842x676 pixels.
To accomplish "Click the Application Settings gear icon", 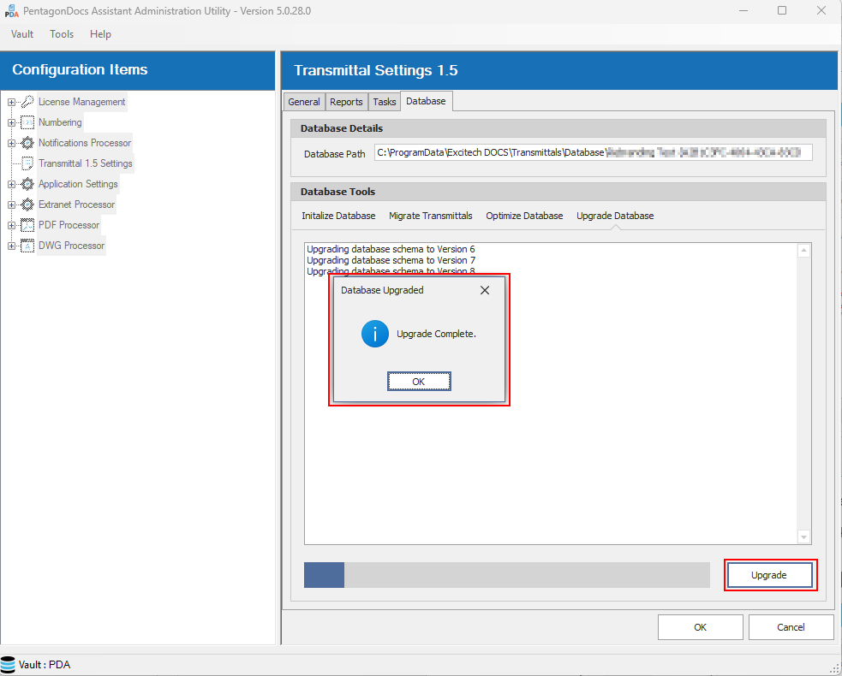I will click(27, 184).
